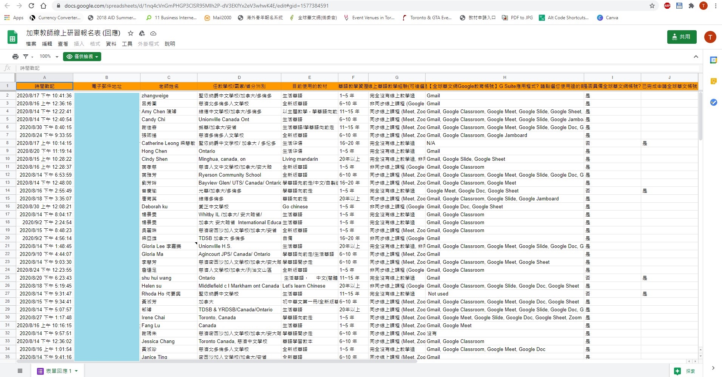Open Google Keep from the side panel

[713, 80]
